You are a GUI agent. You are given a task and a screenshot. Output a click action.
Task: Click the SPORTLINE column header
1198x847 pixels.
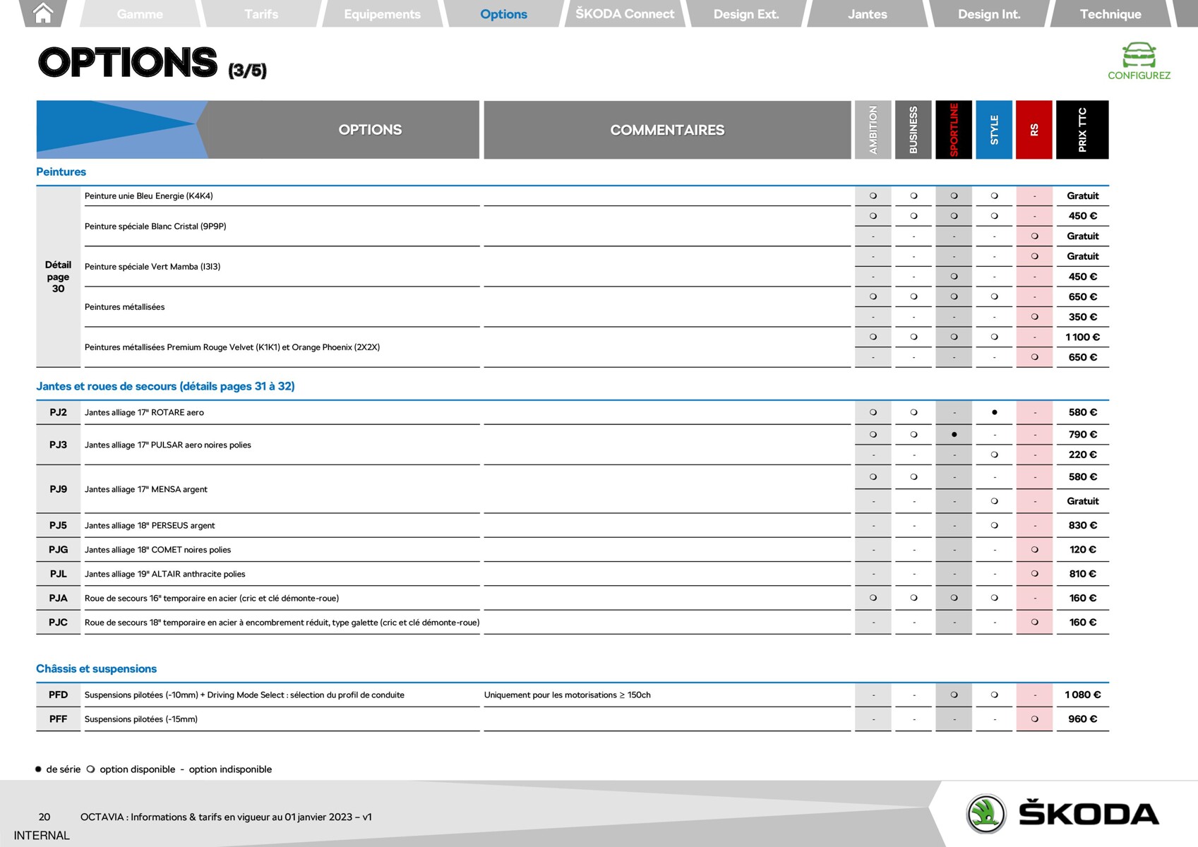[x=954, y=130]
